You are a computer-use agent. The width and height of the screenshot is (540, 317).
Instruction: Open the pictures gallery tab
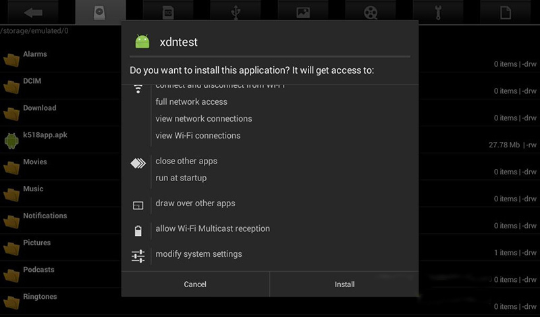[303, 12]
